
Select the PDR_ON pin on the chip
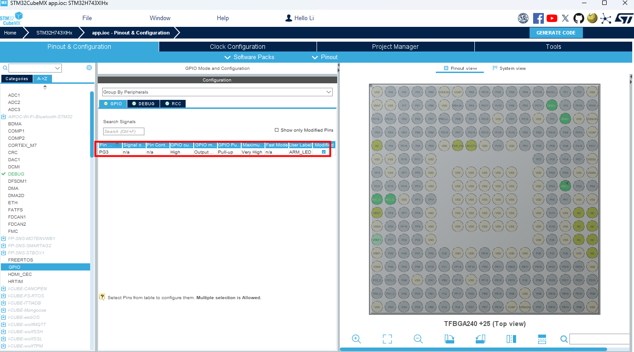click(x=457, y=146)
